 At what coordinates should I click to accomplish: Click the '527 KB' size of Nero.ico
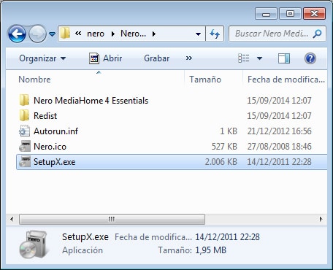click(x=224, y=147)
